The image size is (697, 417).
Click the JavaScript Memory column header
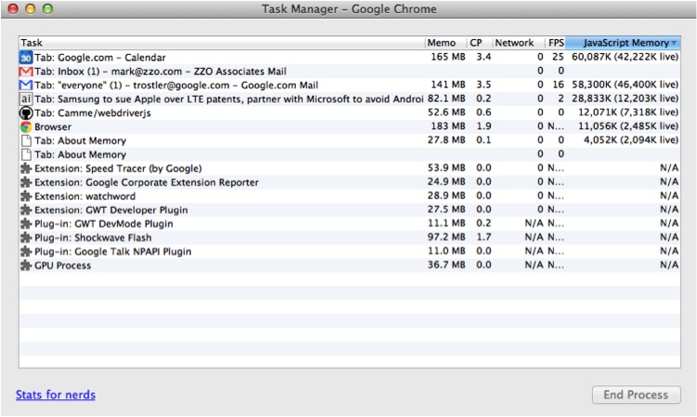tap(623, 43)
